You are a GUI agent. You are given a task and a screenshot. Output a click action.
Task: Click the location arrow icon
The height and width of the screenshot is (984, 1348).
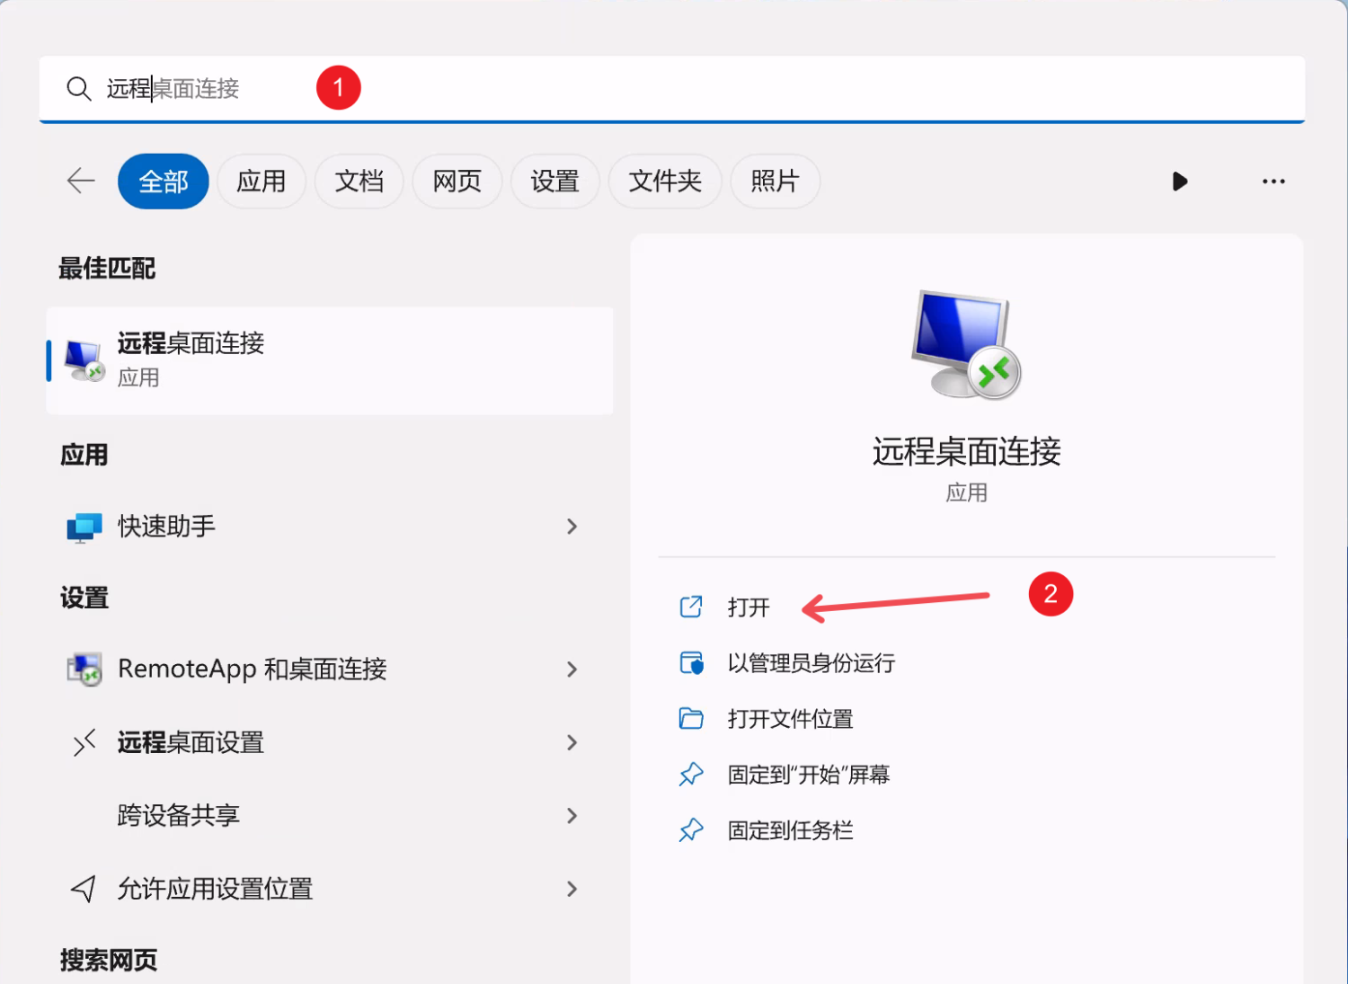point(84,889)
